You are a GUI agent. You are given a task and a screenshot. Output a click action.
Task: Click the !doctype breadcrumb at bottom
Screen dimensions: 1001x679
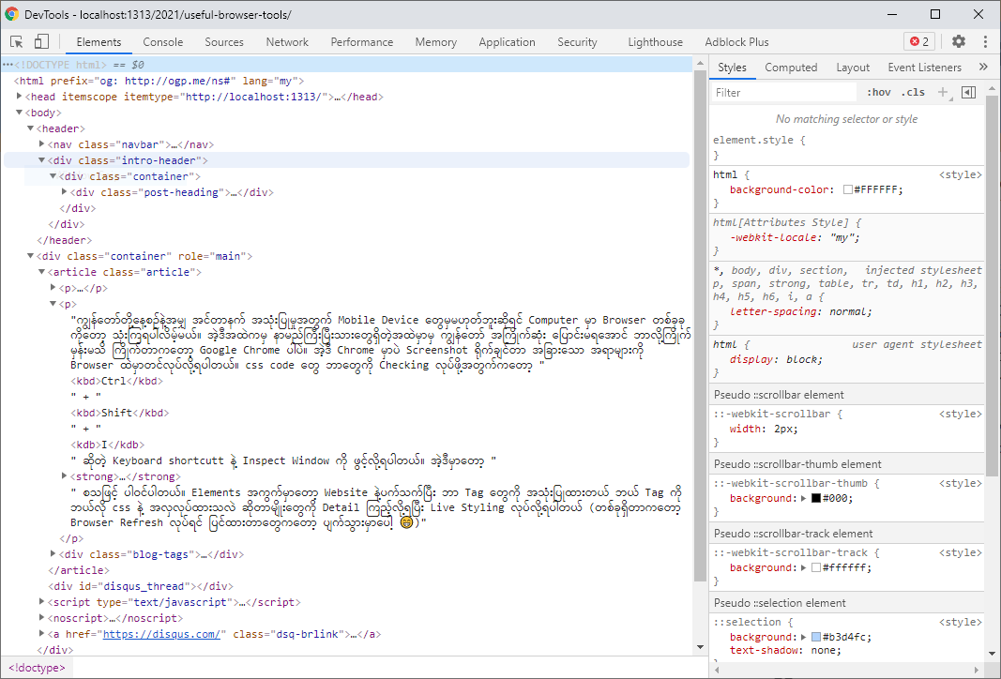[37, 668]
